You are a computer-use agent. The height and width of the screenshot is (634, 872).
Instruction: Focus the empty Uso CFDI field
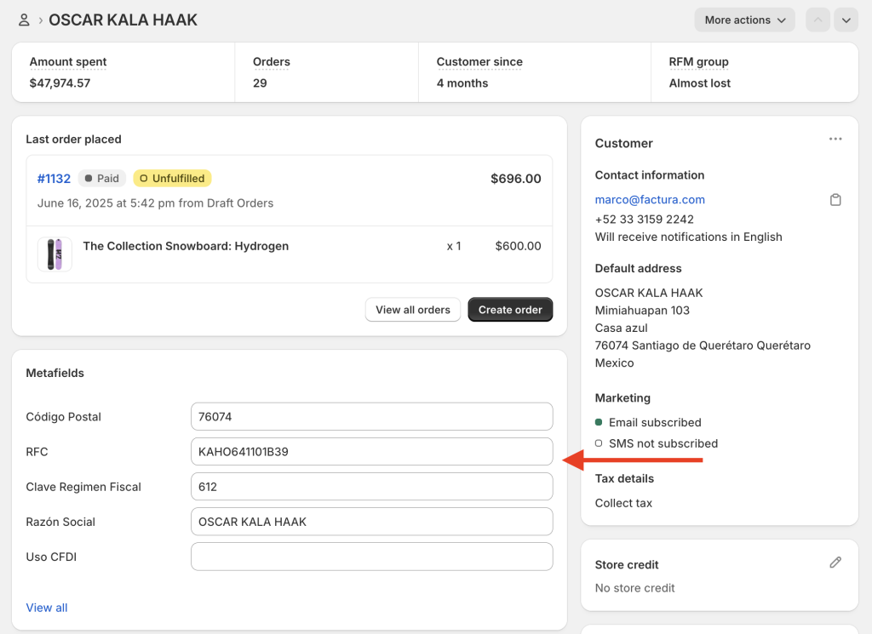coord(371,557)
